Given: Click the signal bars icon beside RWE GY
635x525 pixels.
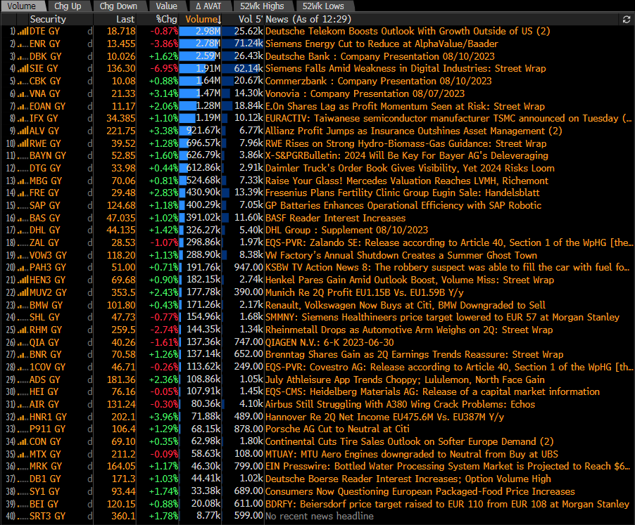Looking at the screenshot, I should click(x=23, y=143).
